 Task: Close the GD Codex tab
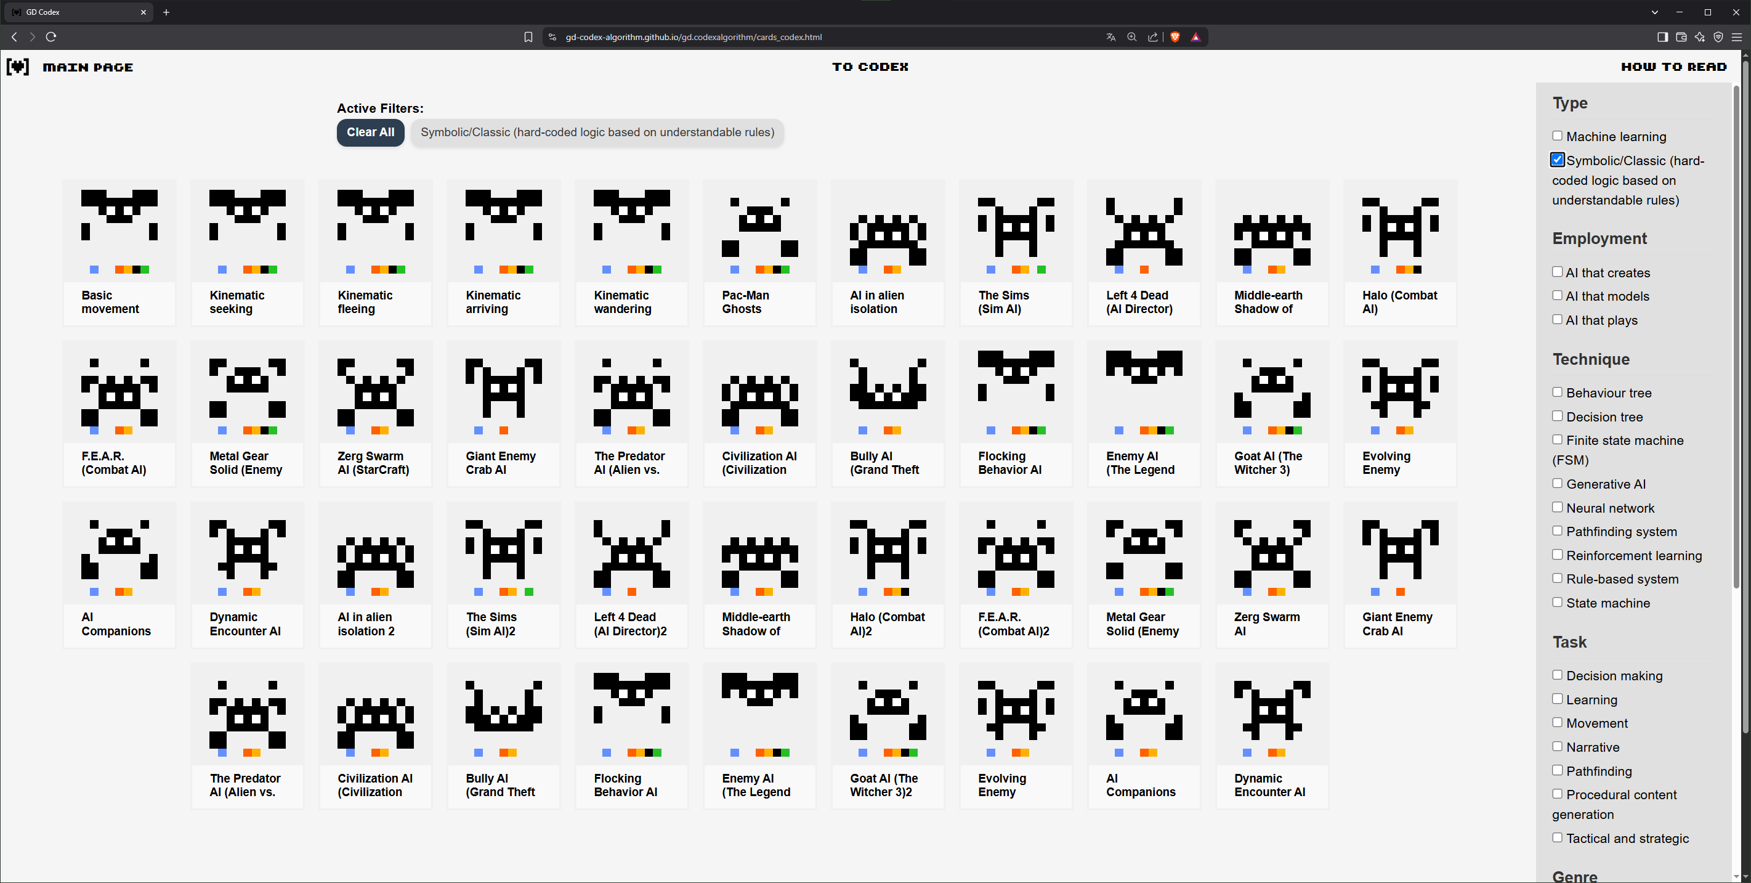(x=144, y=12)
